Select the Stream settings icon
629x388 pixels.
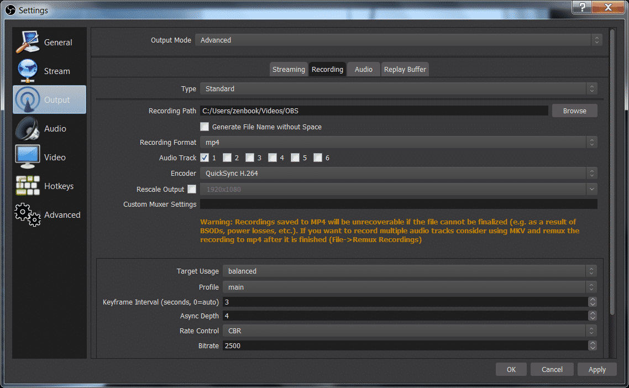(x=49, y=71)
